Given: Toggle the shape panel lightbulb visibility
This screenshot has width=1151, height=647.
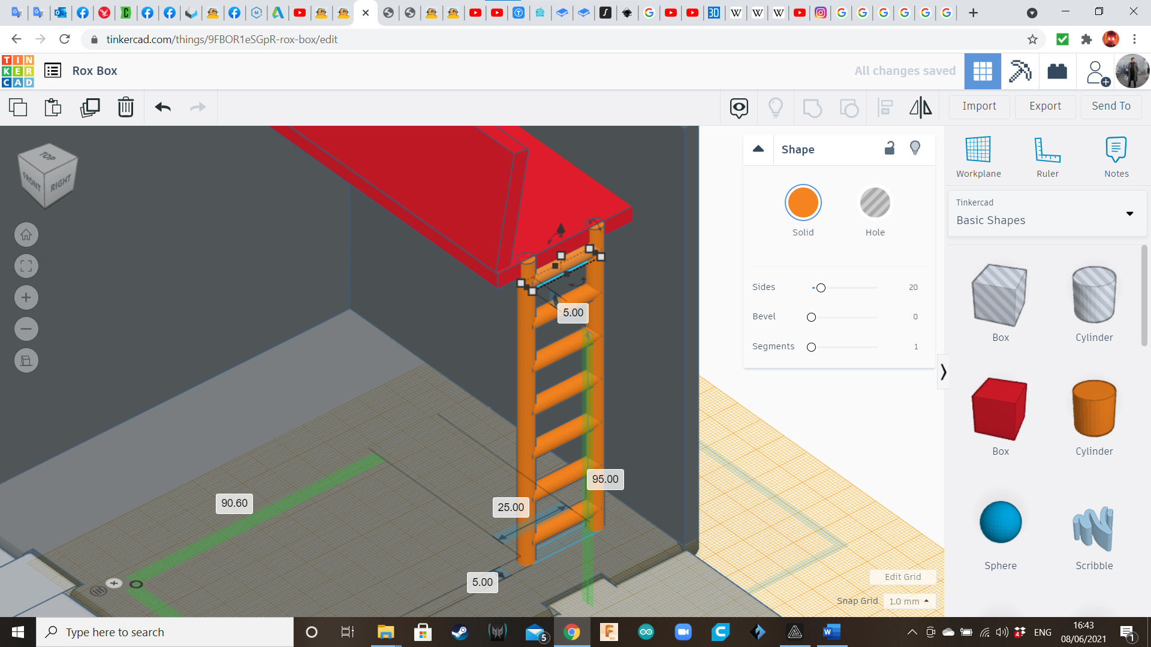Looking at the screenshot, I should pyautogui.click(x=915, y=148).
